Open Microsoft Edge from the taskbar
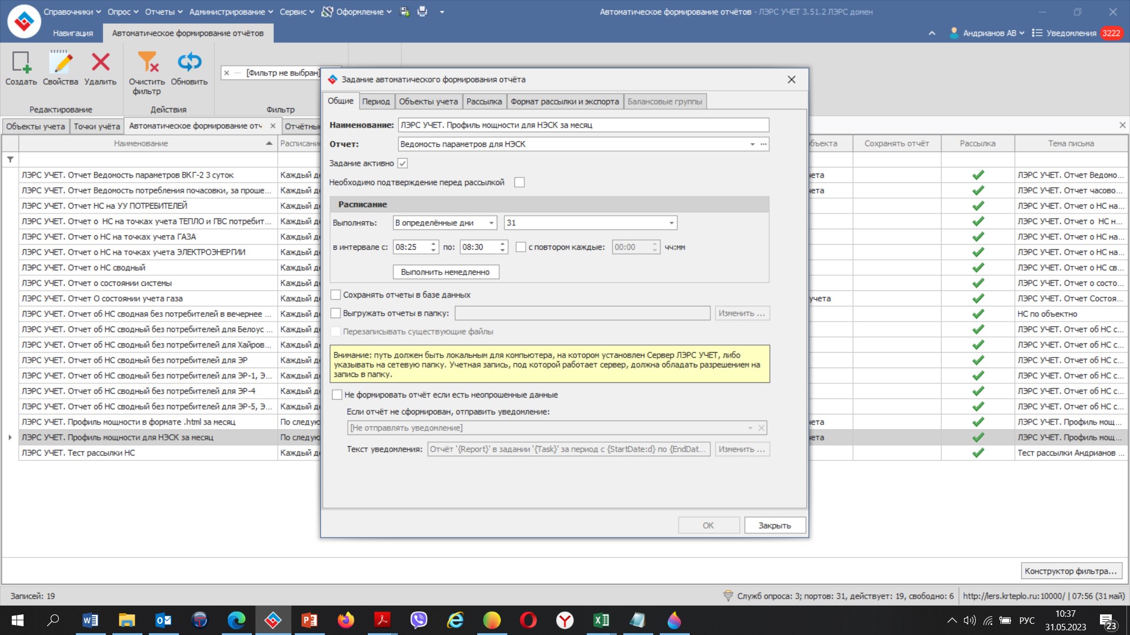The height and width of the screenshot is (635, 1130). point(236,620)
